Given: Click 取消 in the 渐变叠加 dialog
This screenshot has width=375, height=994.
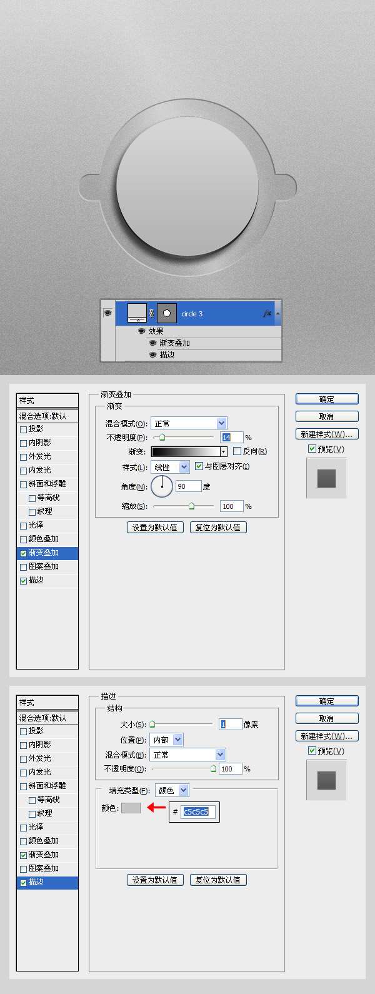Looking at the screenshot, I should (x=327, y=416).
